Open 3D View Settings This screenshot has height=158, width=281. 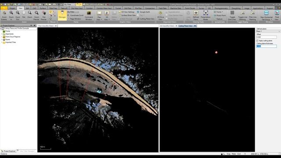[127, 12]
